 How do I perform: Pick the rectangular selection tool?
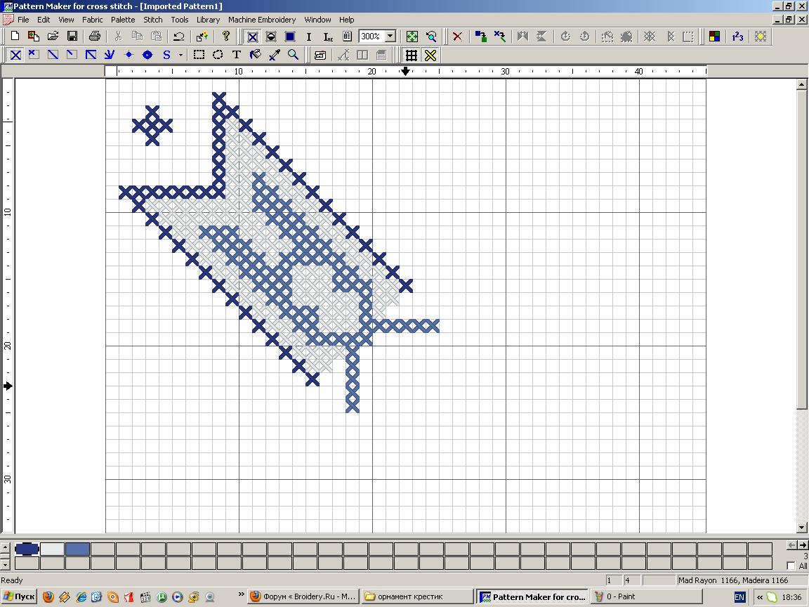199,55
